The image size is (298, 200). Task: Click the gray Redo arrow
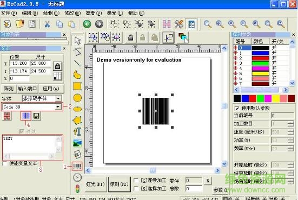99,24
